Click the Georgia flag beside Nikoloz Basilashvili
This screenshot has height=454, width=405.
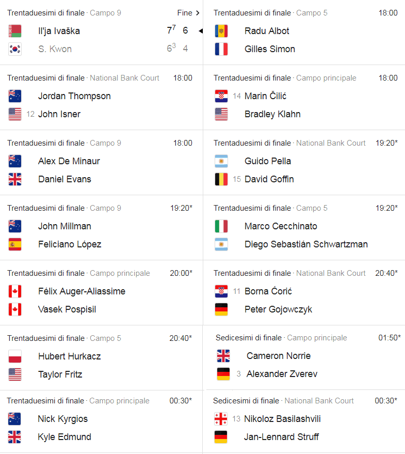[221, 419]
